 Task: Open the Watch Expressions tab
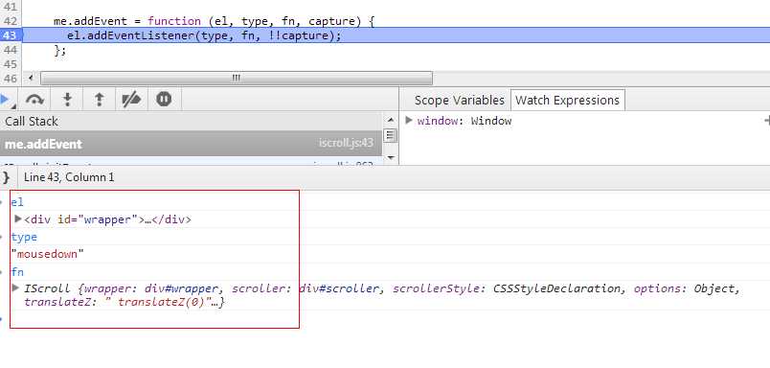pos(567,101)
